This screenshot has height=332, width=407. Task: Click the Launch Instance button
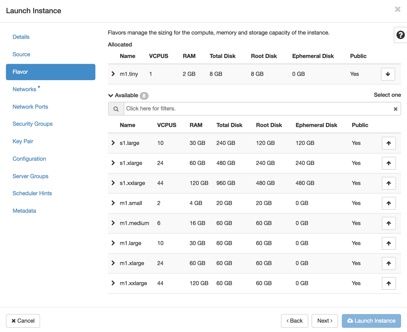point(371,321)
